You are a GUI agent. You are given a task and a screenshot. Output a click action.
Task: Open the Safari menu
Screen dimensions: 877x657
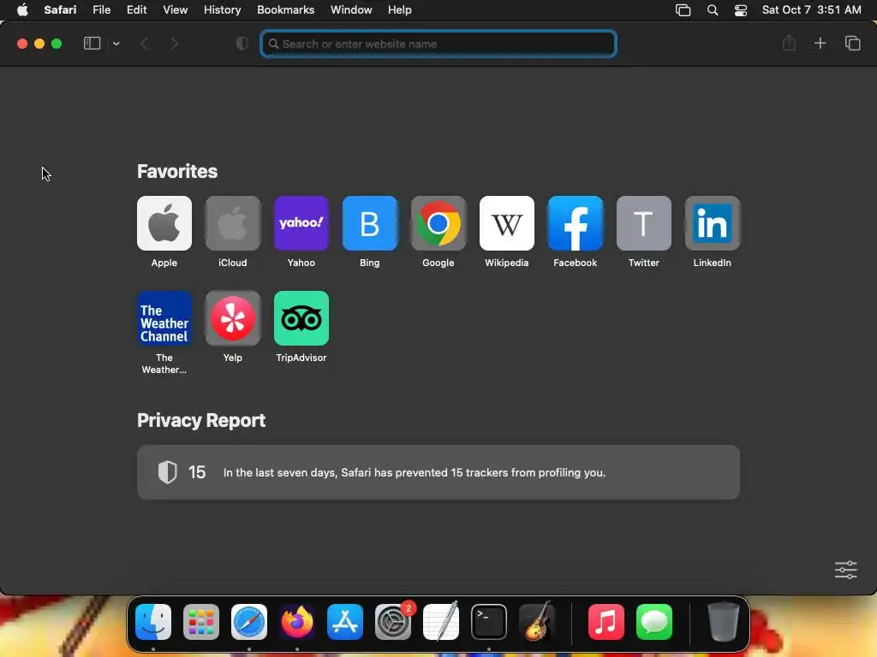60,10
